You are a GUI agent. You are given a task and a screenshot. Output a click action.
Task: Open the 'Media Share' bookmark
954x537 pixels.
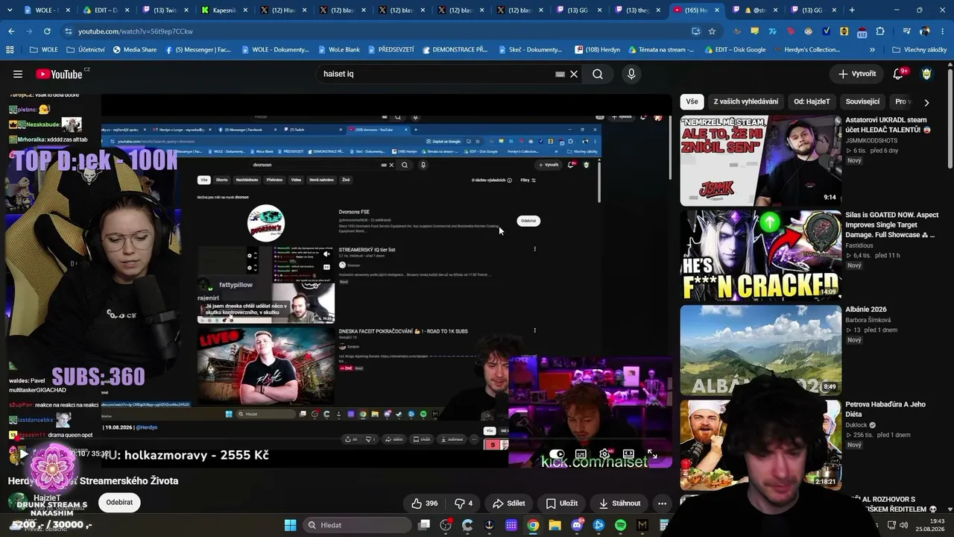tap(135, 50)
